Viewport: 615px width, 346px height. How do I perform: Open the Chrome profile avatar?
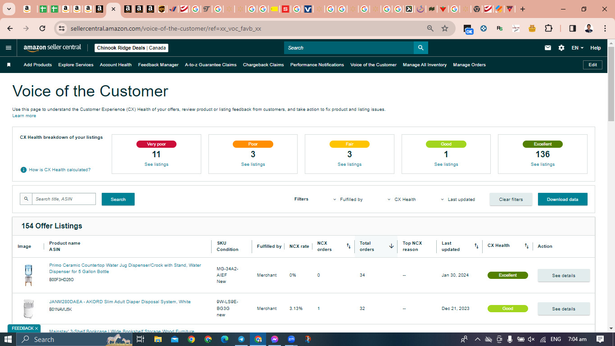(589, 28)
